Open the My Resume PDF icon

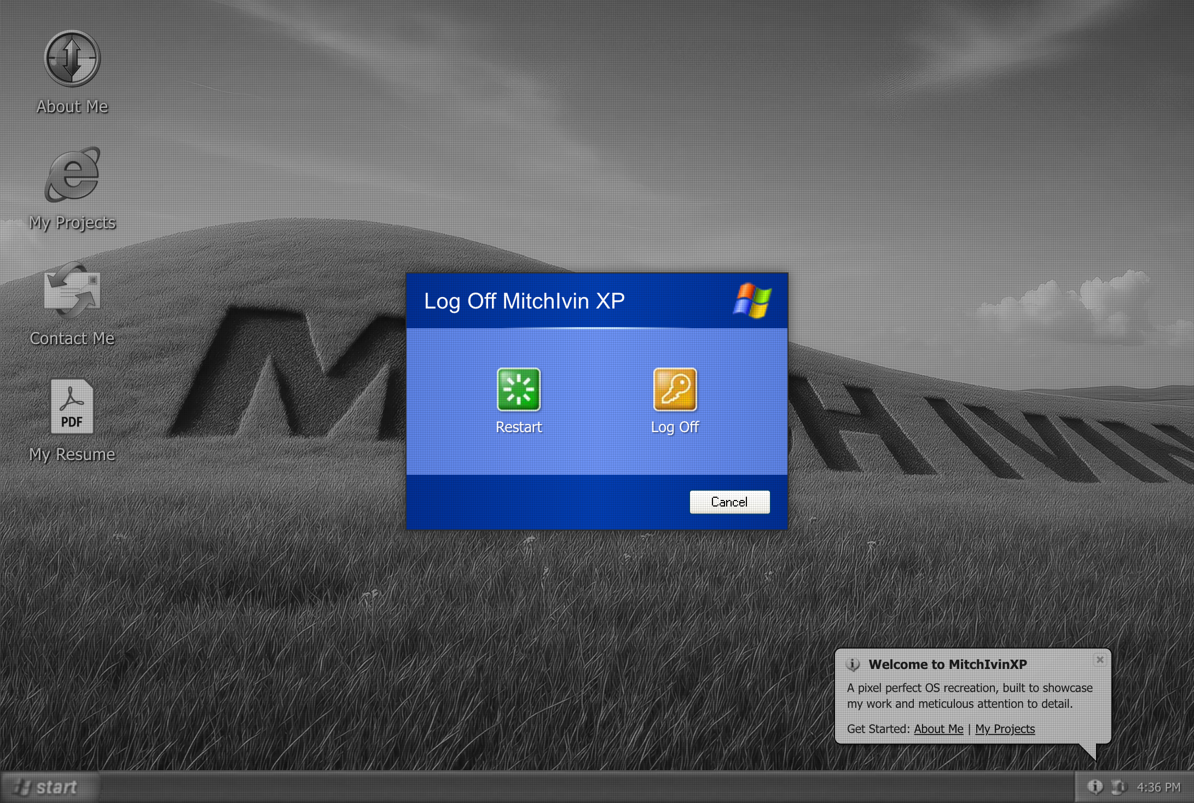[72, 406]
